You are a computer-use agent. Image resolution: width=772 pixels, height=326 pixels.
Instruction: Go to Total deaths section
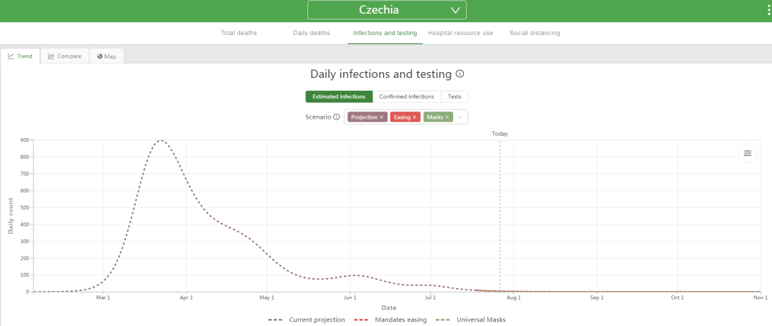tap(239, 33)
